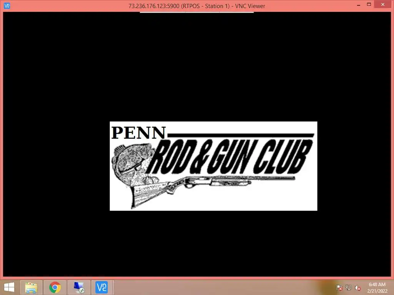The image size is (394, 295).
Task: Open network status tray icon
Action: [349, 288]
